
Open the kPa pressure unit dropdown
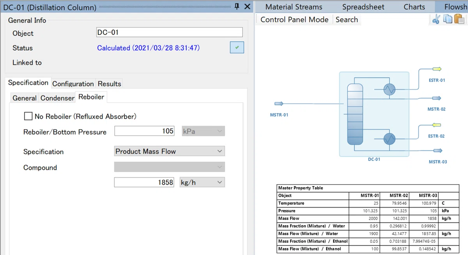[x=203, y=131]
